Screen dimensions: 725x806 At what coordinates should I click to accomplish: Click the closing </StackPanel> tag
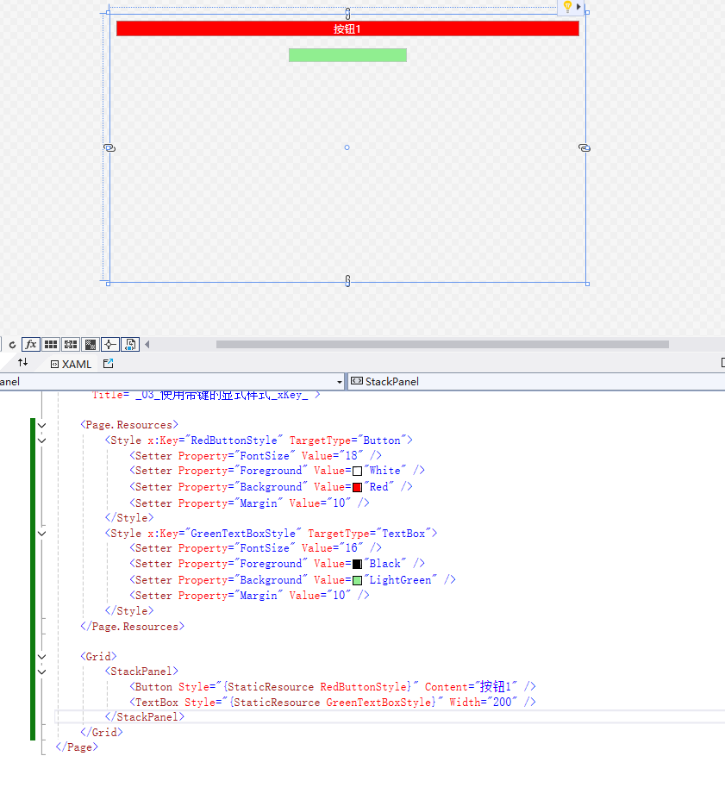click(145, 717)
